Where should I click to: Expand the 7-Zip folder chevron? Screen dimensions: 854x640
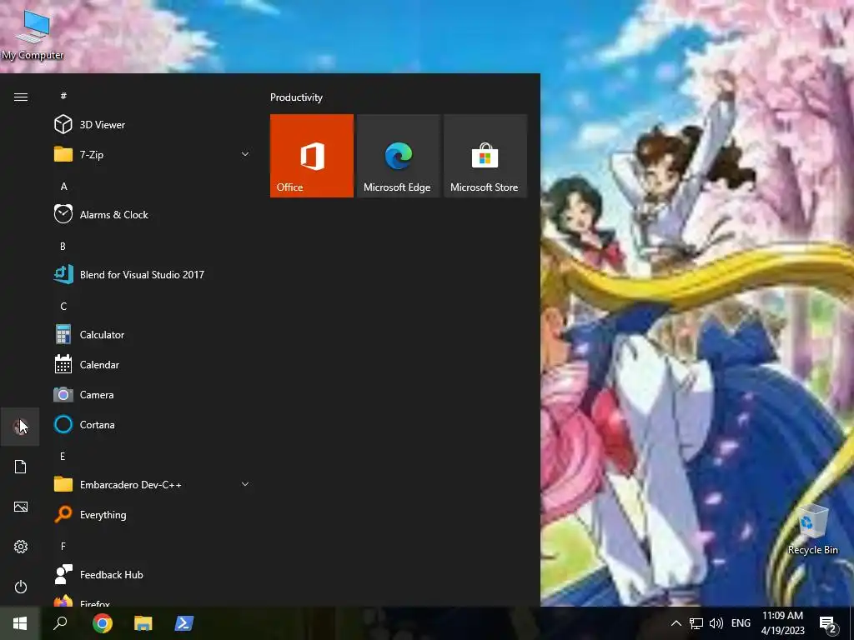[245, 154]
